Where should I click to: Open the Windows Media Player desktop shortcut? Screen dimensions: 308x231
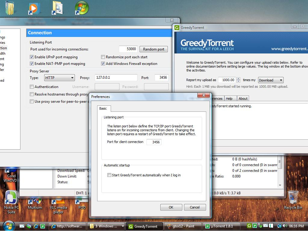tap(34, 9)
